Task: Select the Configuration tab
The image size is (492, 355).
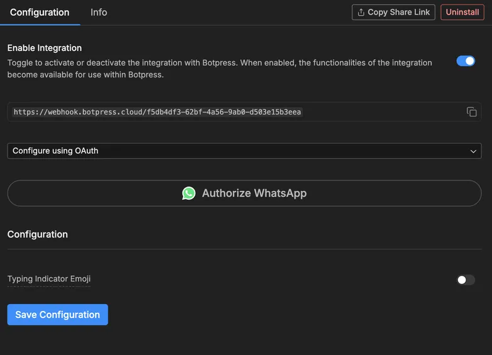Action: [40, 12]
